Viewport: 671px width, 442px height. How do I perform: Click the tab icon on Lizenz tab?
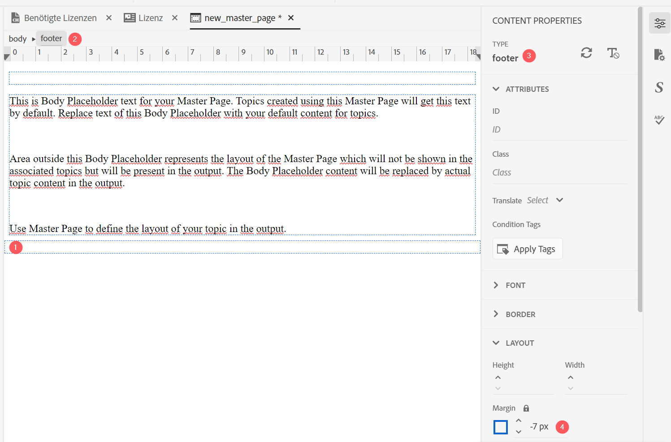point(130,17)
